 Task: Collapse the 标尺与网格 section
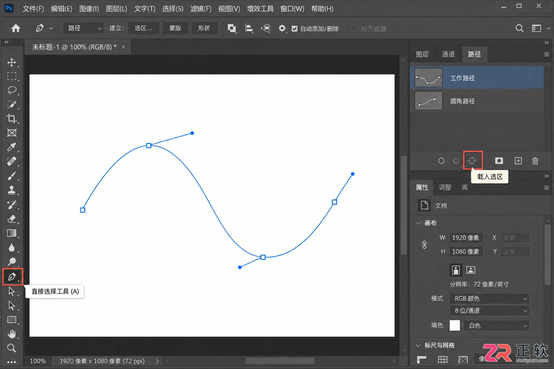pyautogui.click(x=418, y=345)
